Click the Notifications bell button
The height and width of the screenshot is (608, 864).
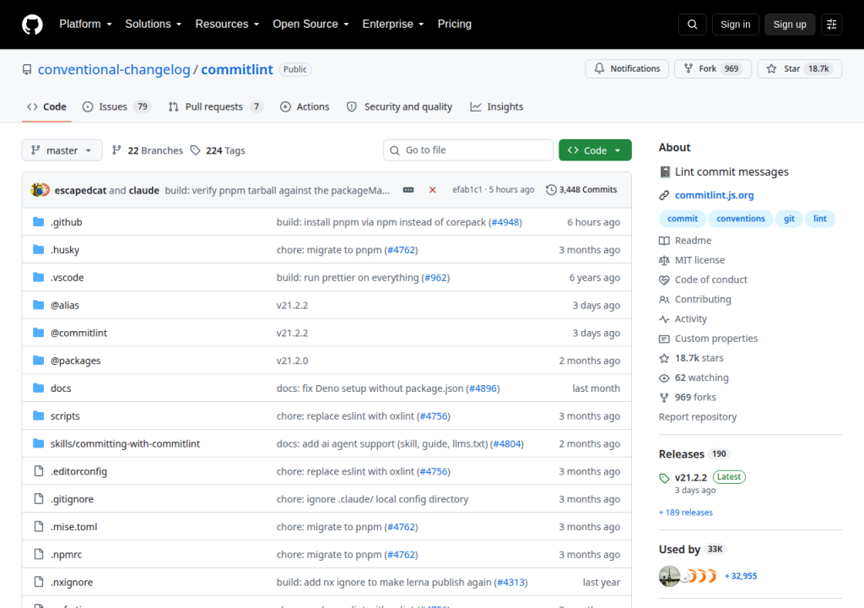[627, 68]
